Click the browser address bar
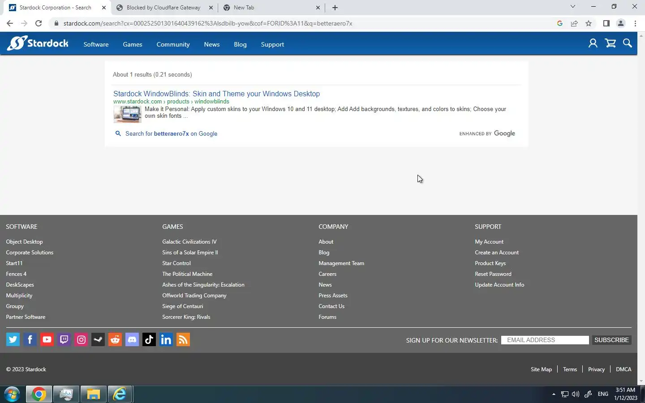The image size is (645, 403). coord(305,23)
